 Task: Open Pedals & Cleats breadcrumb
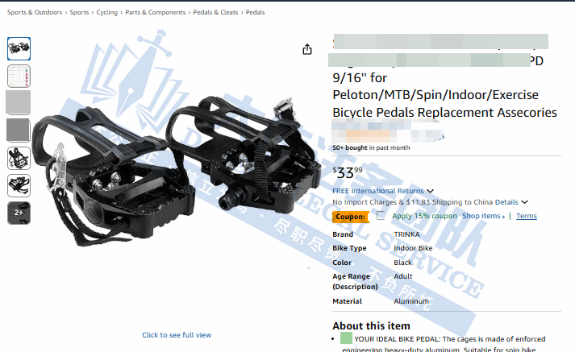click(215, 12)
